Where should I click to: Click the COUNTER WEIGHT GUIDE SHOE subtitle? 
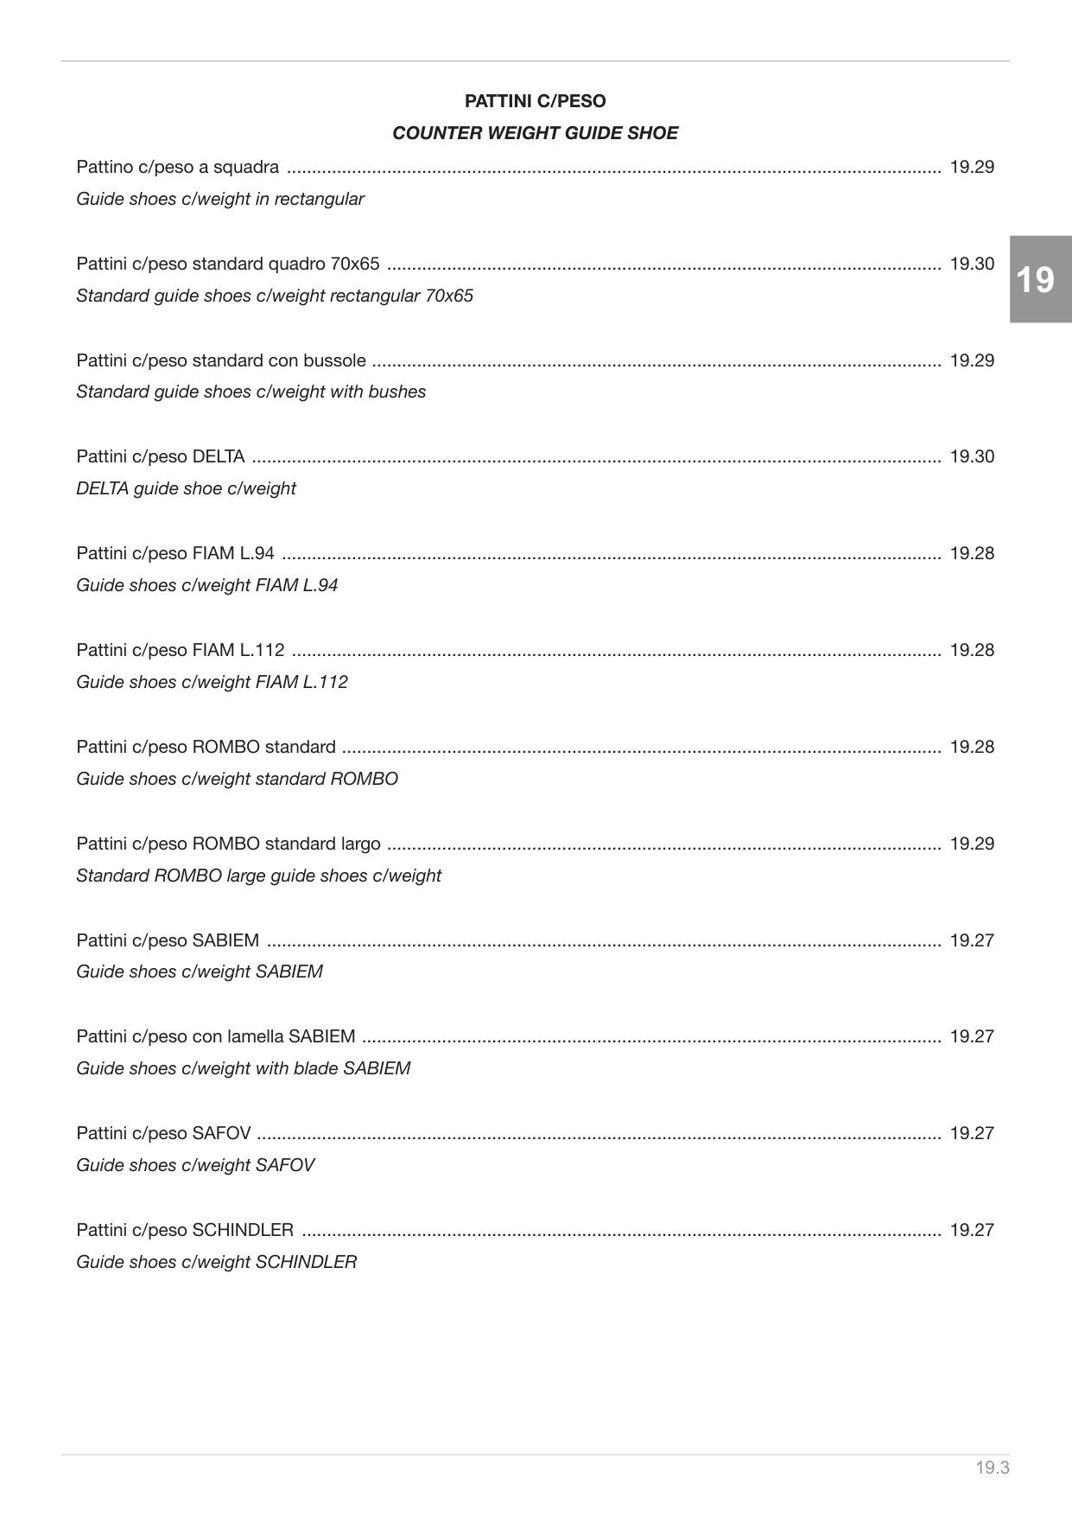(x=536, y=133)
